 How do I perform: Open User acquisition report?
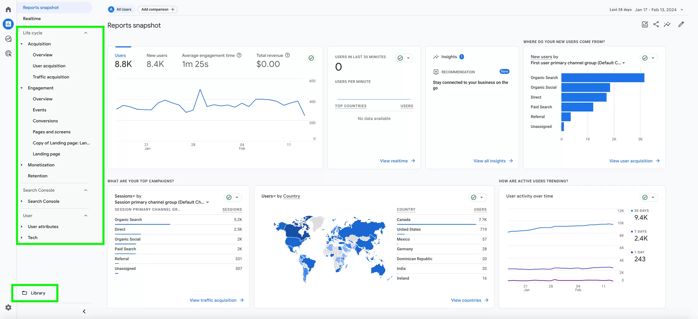click(49, 66)
